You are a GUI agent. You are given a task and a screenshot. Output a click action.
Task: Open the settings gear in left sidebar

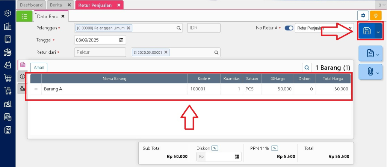(x=8, y=13)
